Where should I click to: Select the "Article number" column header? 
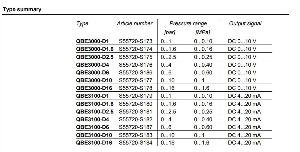click(x=135, y=24)
